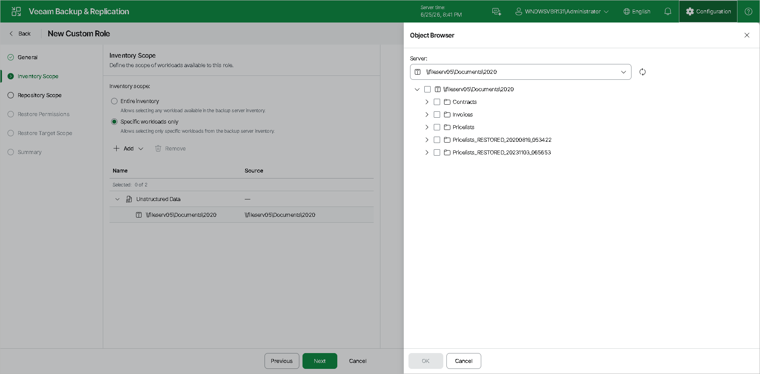
Task: Click the Contracts folder icon
Action: tap(447, 102)
